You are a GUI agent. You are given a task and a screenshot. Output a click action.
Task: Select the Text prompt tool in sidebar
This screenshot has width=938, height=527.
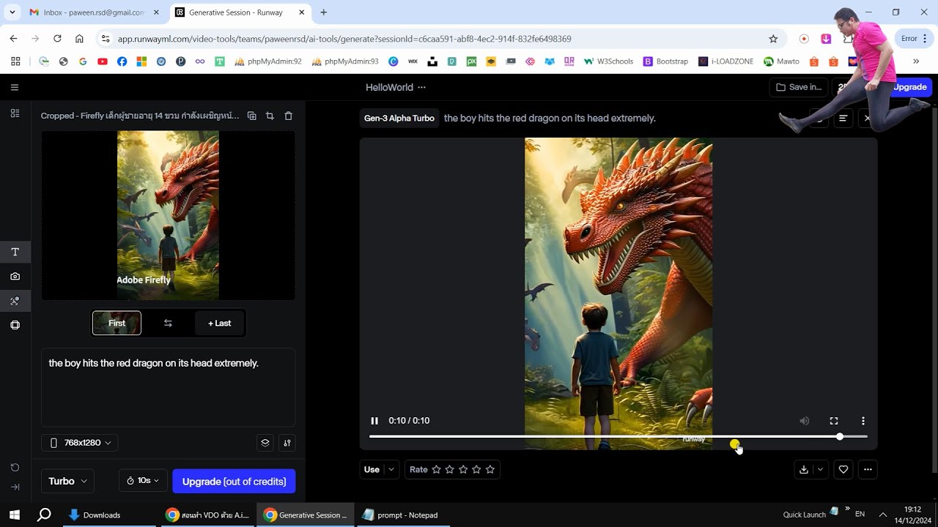15,252
